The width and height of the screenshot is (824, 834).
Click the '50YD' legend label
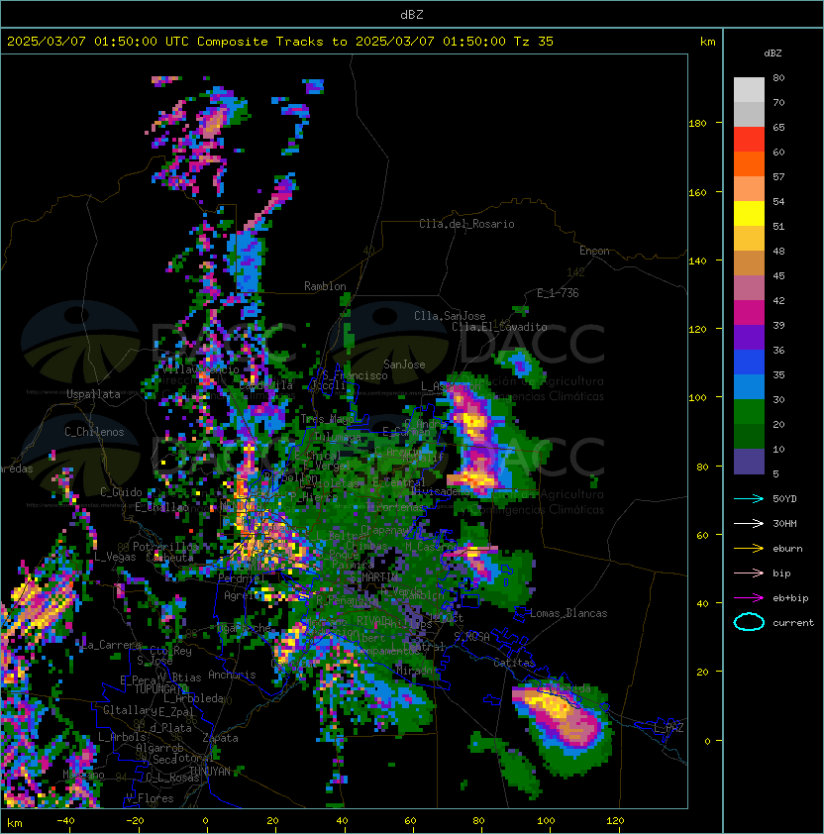pos(784,499)
